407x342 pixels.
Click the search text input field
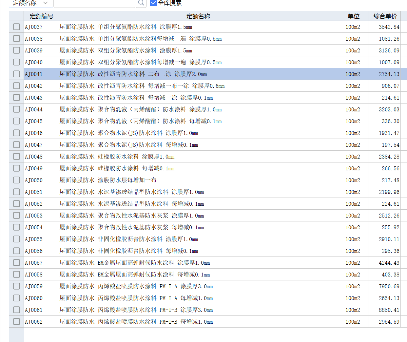click(94, 3)
